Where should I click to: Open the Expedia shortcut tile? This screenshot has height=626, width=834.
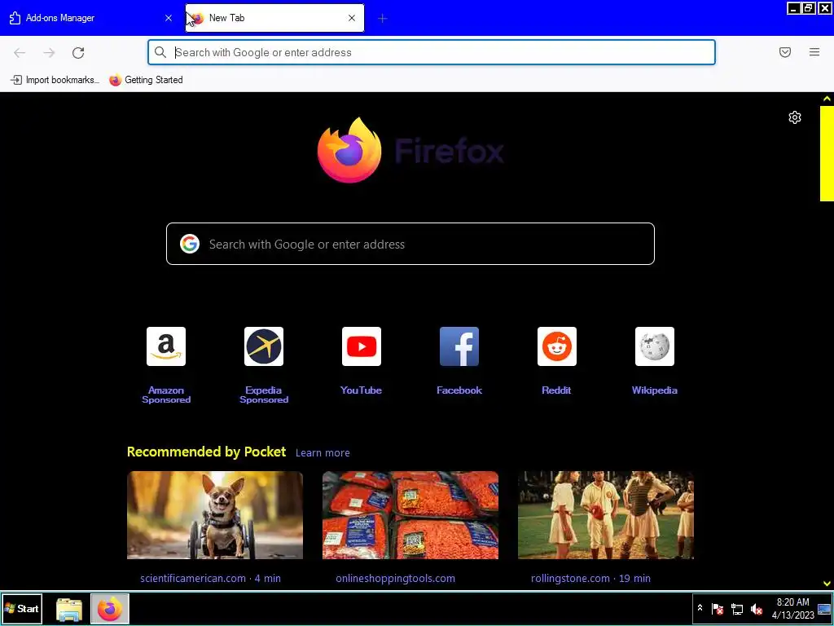point(264,346)
